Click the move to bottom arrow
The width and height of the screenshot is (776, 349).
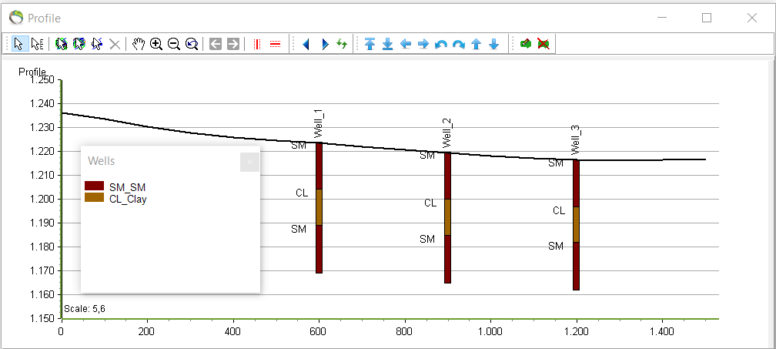pos(388,44)
